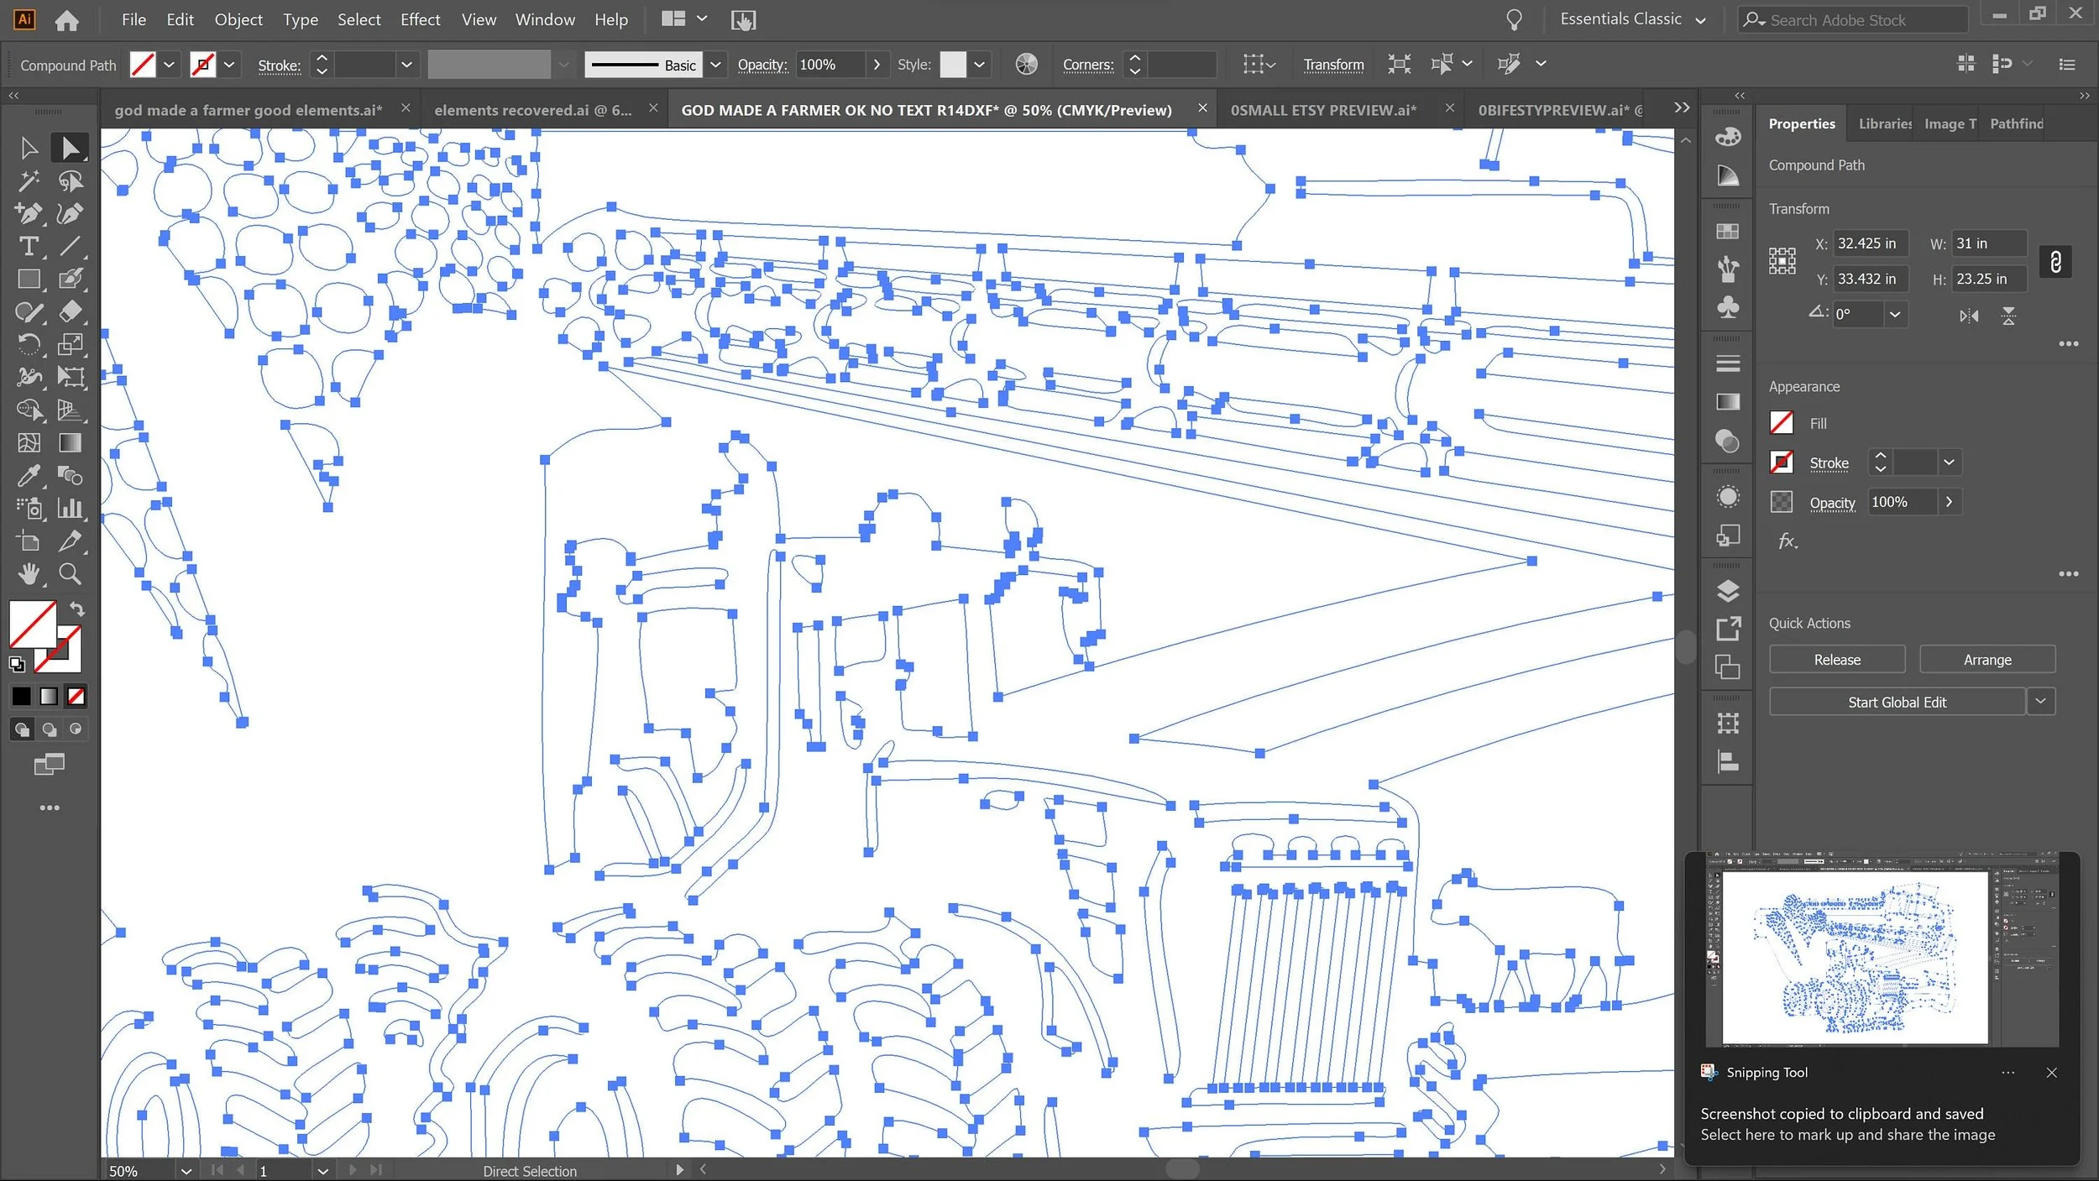Select the Magic Wand tool
Viewport: 2099px width, 1181px height.
pyautogui.click(x=29, y=180)
